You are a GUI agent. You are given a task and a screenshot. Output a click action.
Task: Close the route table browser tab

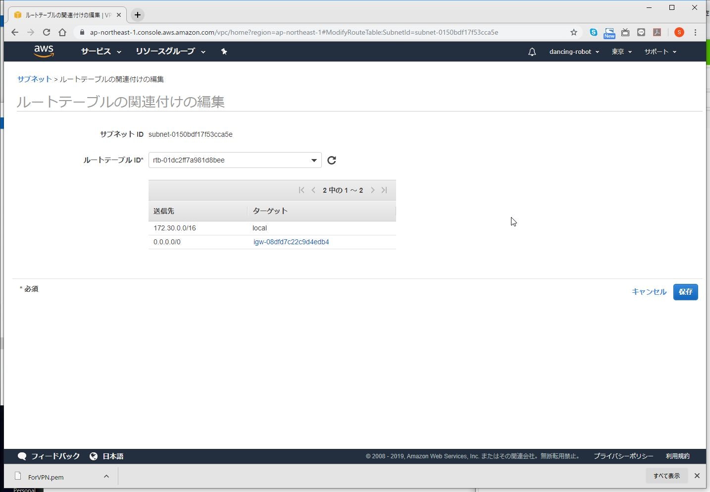point(119,15)
